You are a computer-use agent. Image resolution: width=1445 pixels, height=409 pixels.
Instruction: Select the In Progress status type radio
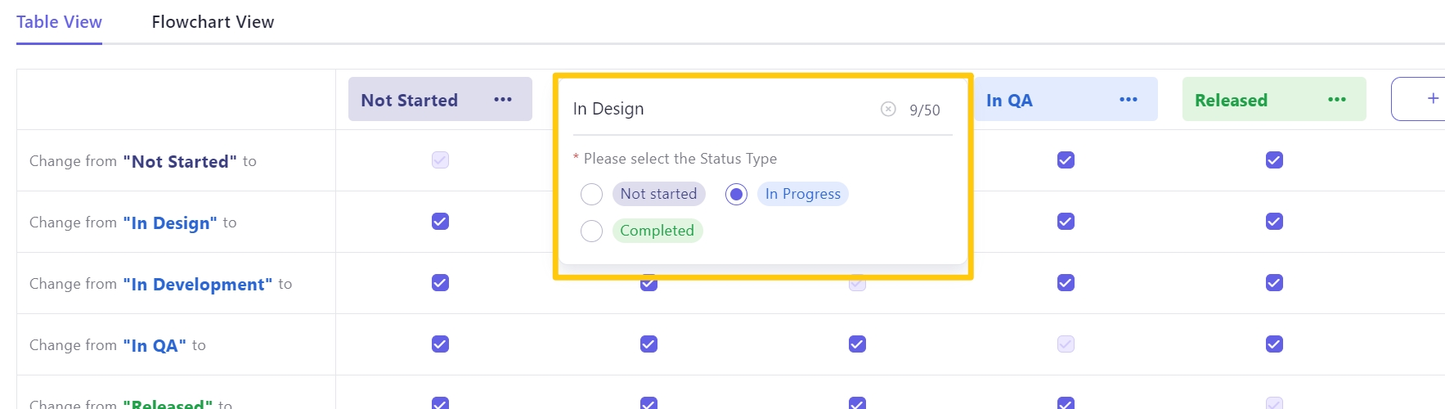tap(736, 195)
